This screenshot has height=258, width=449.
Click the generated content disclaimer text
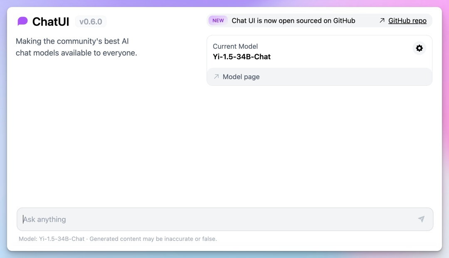click(153, 239)
